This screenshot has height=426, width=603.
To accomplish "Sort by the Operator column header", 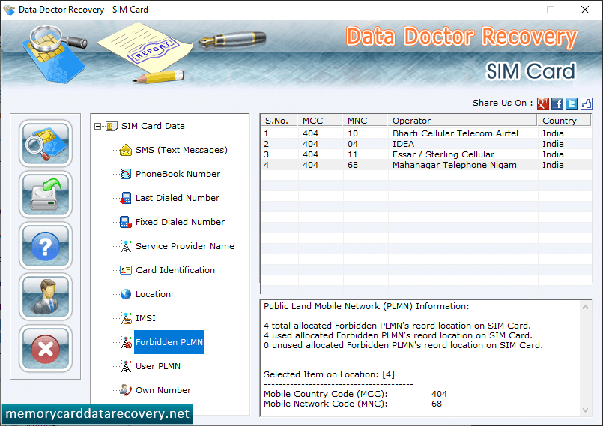I will (461, 121).
